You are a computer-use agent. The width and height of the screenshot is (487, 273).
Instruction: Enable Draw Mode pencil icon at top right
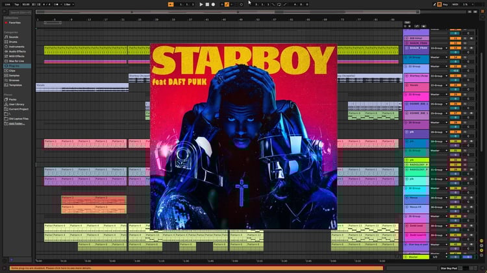[x=434, y=5]
